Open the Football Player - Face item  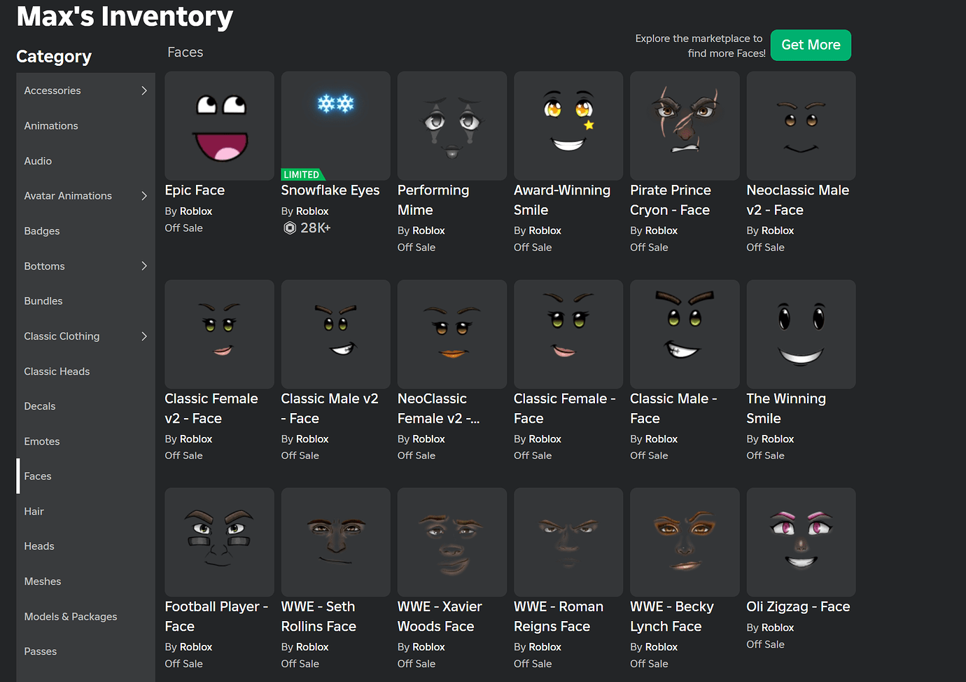[x=219, y=542]
